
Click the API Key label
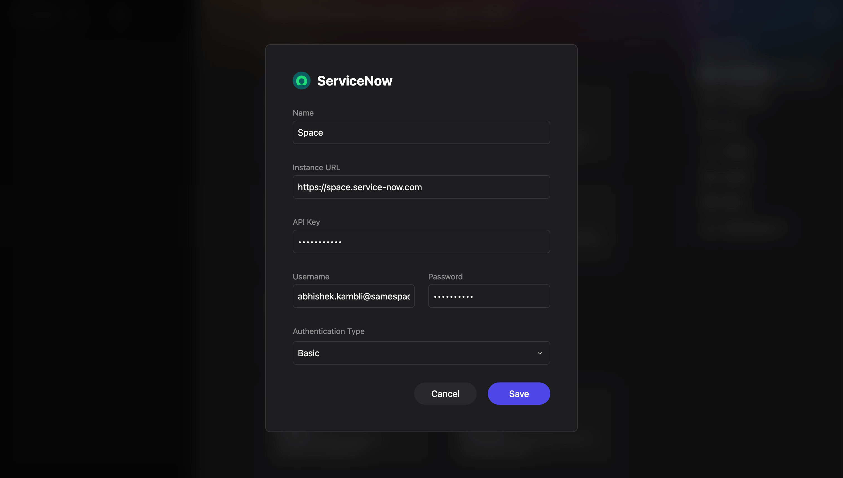point(306,222)
